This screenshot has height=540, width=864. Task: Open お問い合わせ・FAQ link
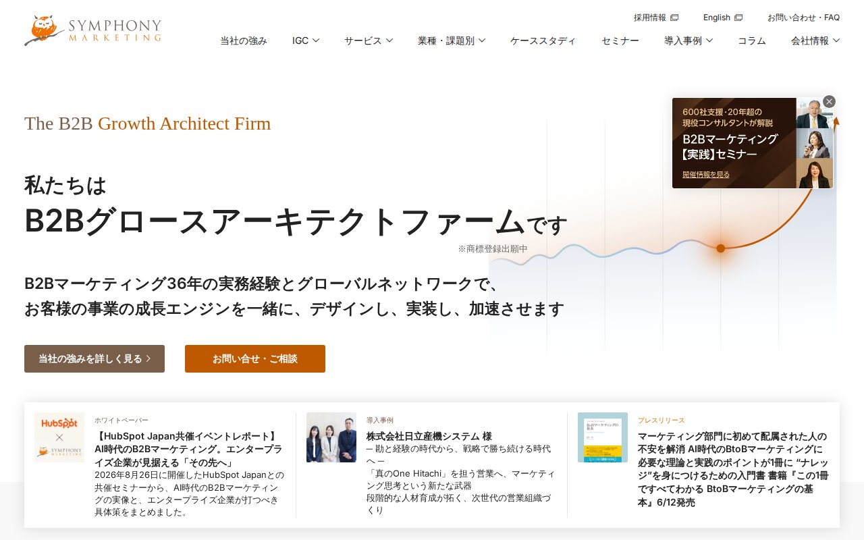803,18
